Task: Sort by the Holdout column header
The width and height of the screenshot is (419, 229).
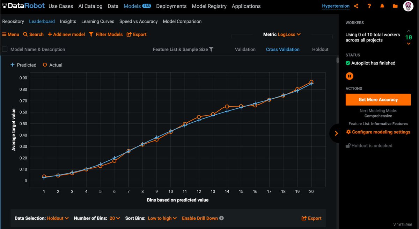Action: point(320,49)
